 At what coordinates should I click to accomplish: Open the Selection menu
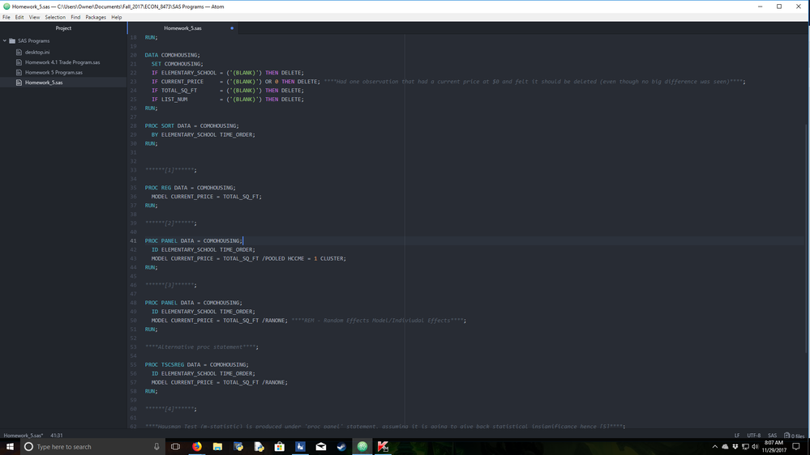(x=55, y=17)
